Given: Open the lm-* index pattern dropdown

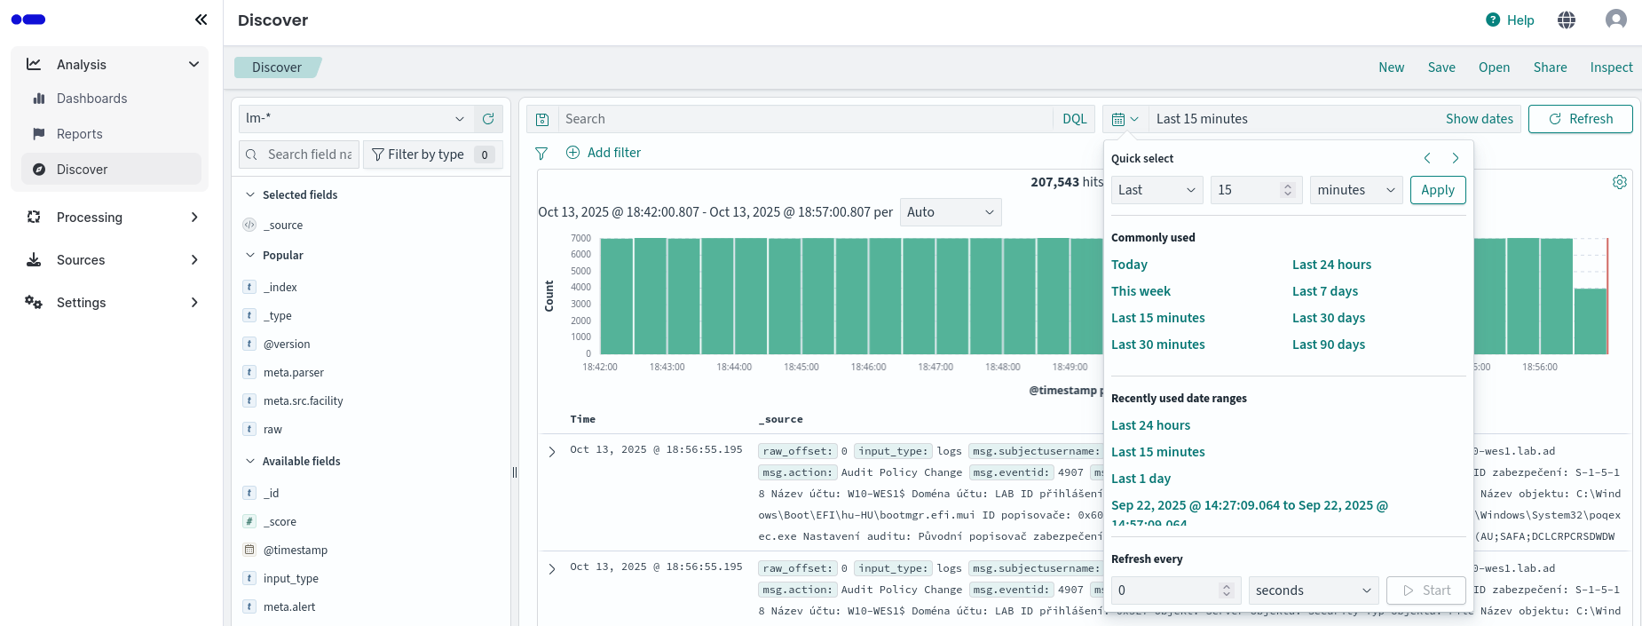Looking at the screenshot, I should (355, 119).
